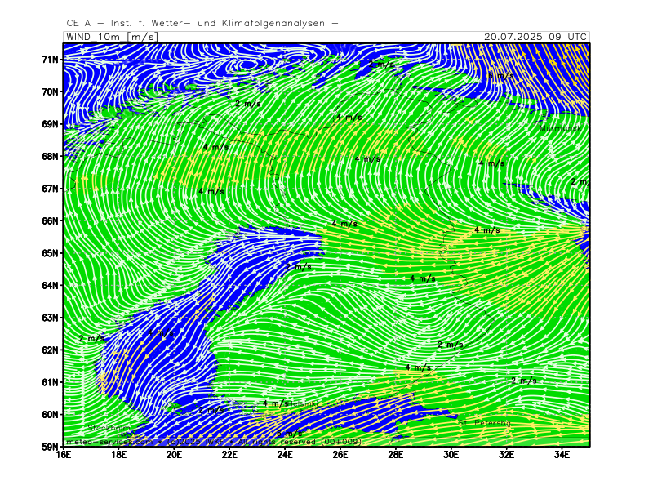653x490 pixels.
Task: Click the 62N latitude label
Action: click(51, 350)
